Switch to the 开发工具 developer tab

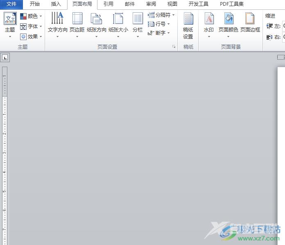(x=199, y=4)
